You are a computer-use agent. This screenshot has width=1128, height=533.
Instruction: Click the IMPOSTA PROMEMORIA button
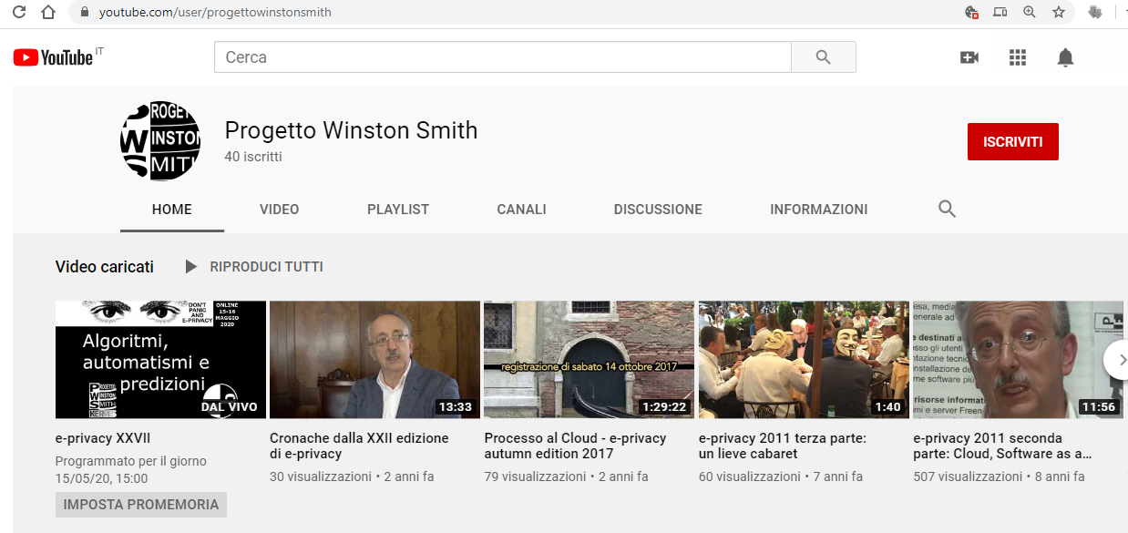point(141,505)
